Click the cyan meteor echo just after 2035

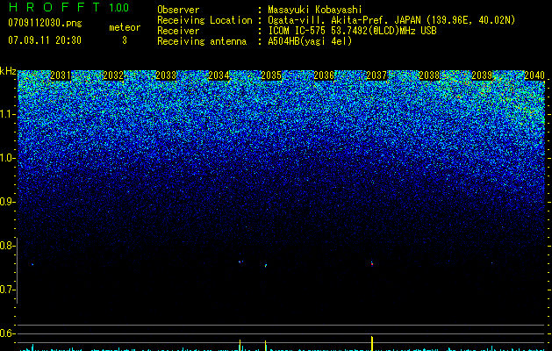(266, 266)
